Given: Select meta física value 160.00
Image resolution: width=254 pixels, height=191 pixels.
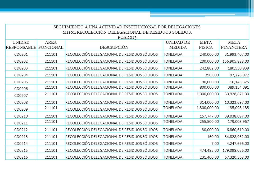Looking at the screenshot, I should 213,137.
